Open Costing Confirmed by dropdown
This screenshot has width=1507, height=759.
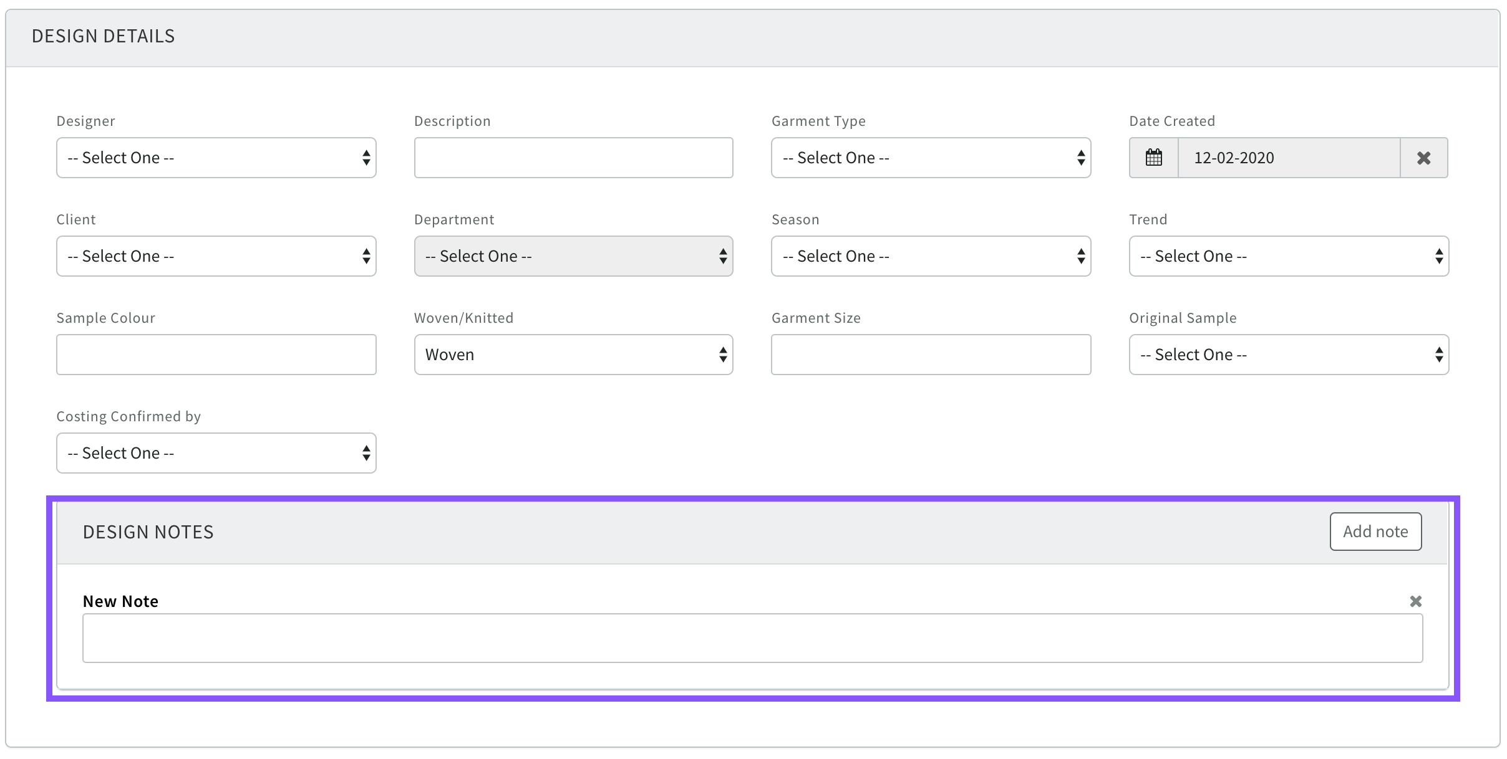pyautogui.click(x=216, y=453)
